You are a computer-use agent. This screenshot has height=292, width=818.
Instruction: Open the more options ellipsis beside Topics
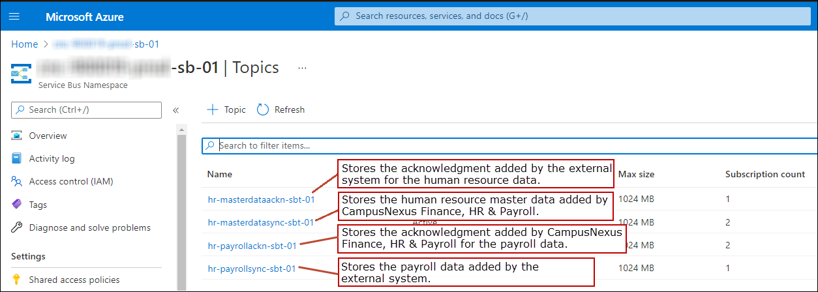tap(302, 68)
